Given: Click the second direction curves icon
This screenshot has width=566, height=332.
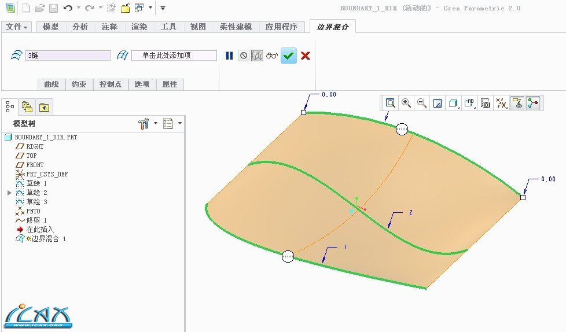Looking at the screenshot, I should pos(123,55).
